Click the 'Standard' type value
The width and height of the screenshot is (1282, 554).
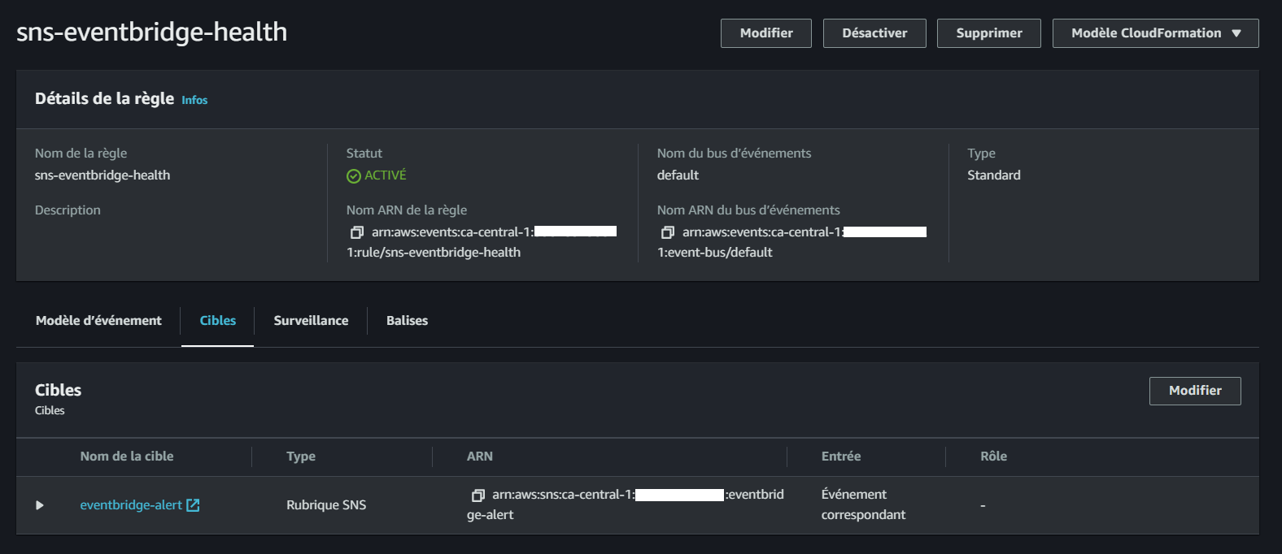[x=994, y=175]
